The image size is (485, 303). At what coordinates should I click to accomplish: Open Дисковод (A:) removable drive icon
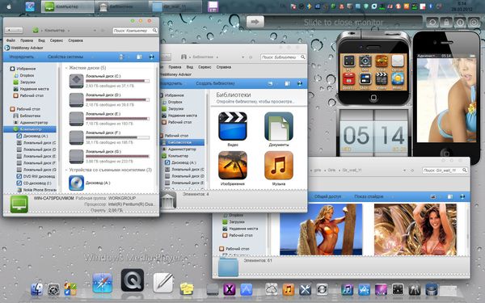click(x=77, y=183)
